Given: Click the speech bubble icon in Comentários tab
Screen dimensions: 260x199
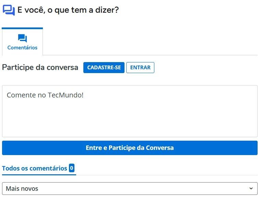Looking at the screenshot, I should pyautogui.click(x=22, y=38).
